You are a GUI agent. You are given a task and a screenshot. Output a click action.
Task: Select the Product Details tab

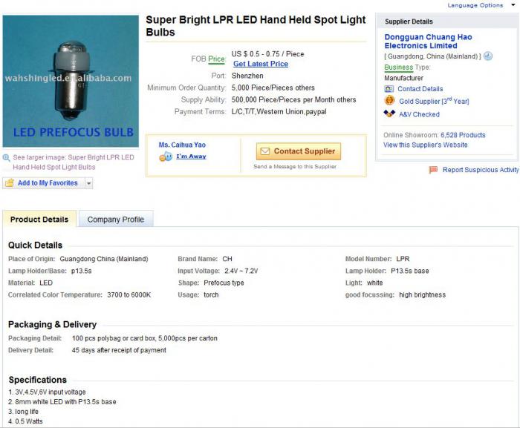tap(39, 220)
